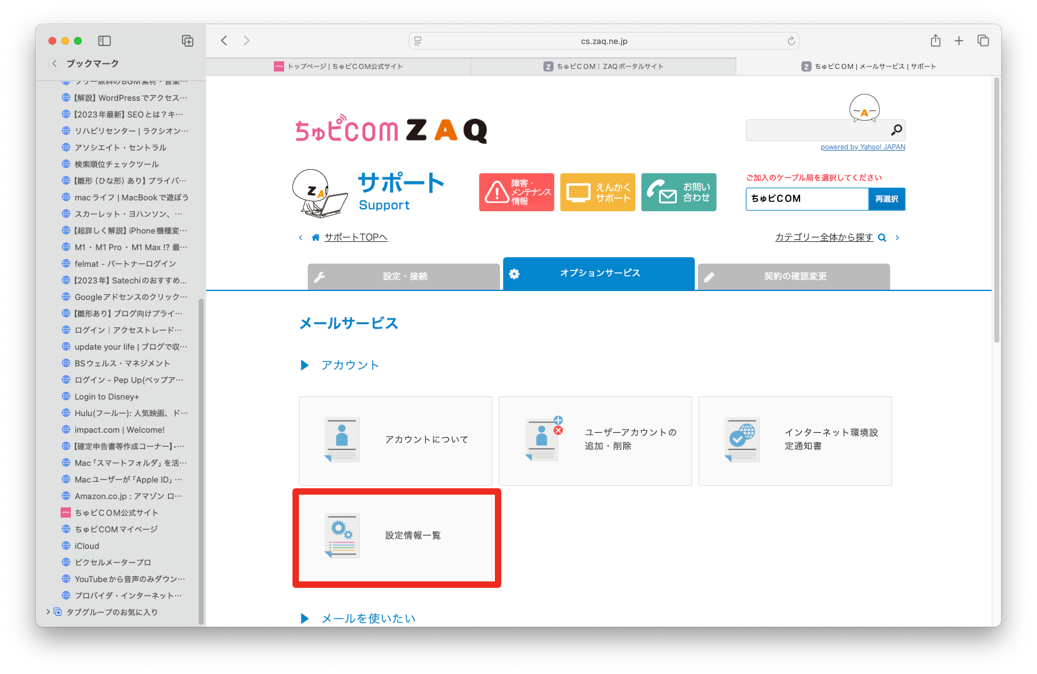Click the site search input field
1037x674 pixels.
(817, 130)
